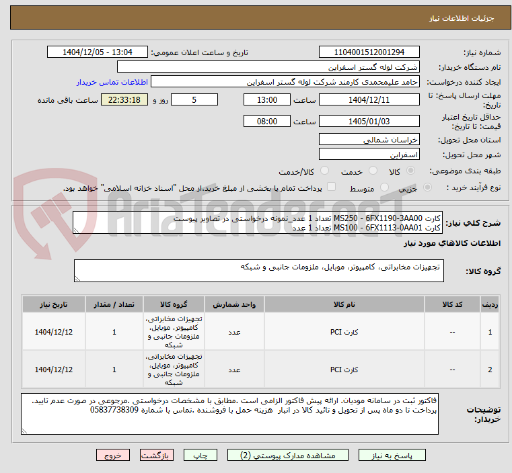Viewport: 512px width, 473px height.
Task: Click the نام کالا column header
Action: point(344,304)
